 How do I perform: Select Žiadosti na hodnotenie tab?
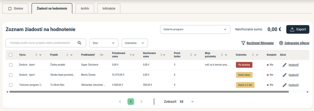(52, 8)
